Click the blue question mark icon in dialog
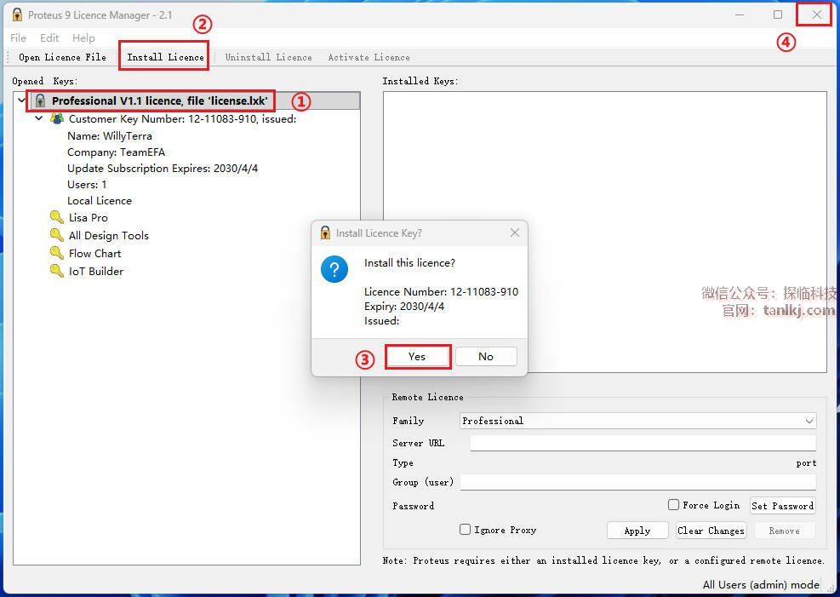840x597 pixels. pyautogui.click(x=334, y=269)
